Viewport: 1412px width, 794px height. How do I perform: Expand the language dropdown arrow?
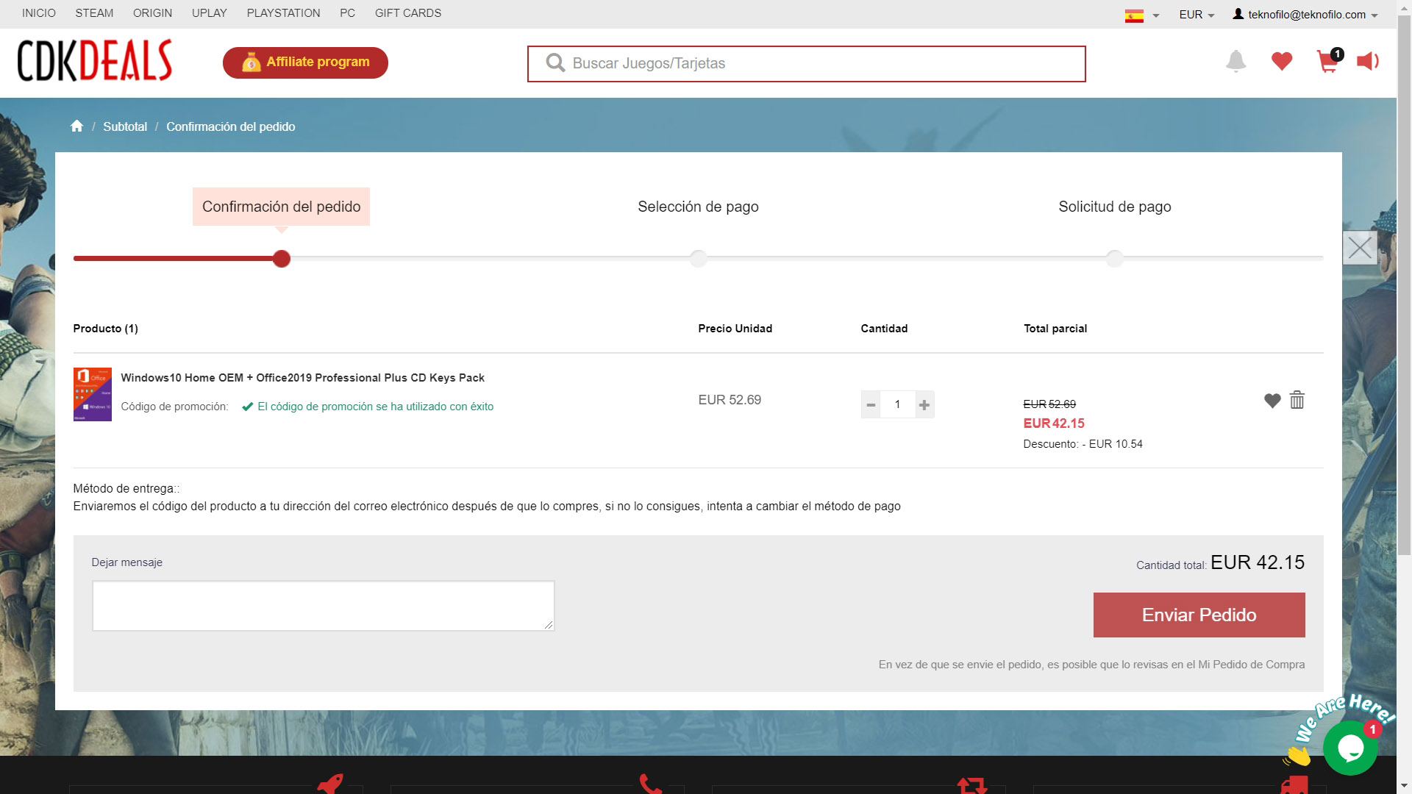(x=1156, y=15)
